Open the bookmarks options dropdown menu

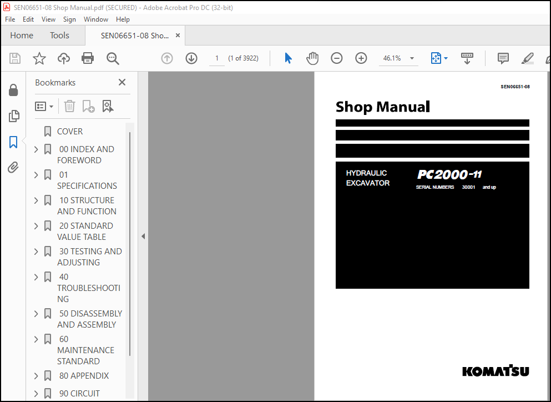pyautogui.click(x=44, y=106)
